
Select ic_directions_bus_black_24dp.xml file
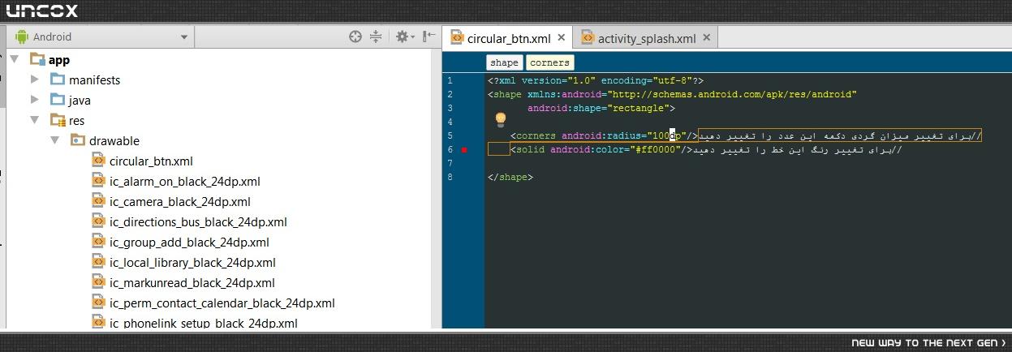coord(198,222)
